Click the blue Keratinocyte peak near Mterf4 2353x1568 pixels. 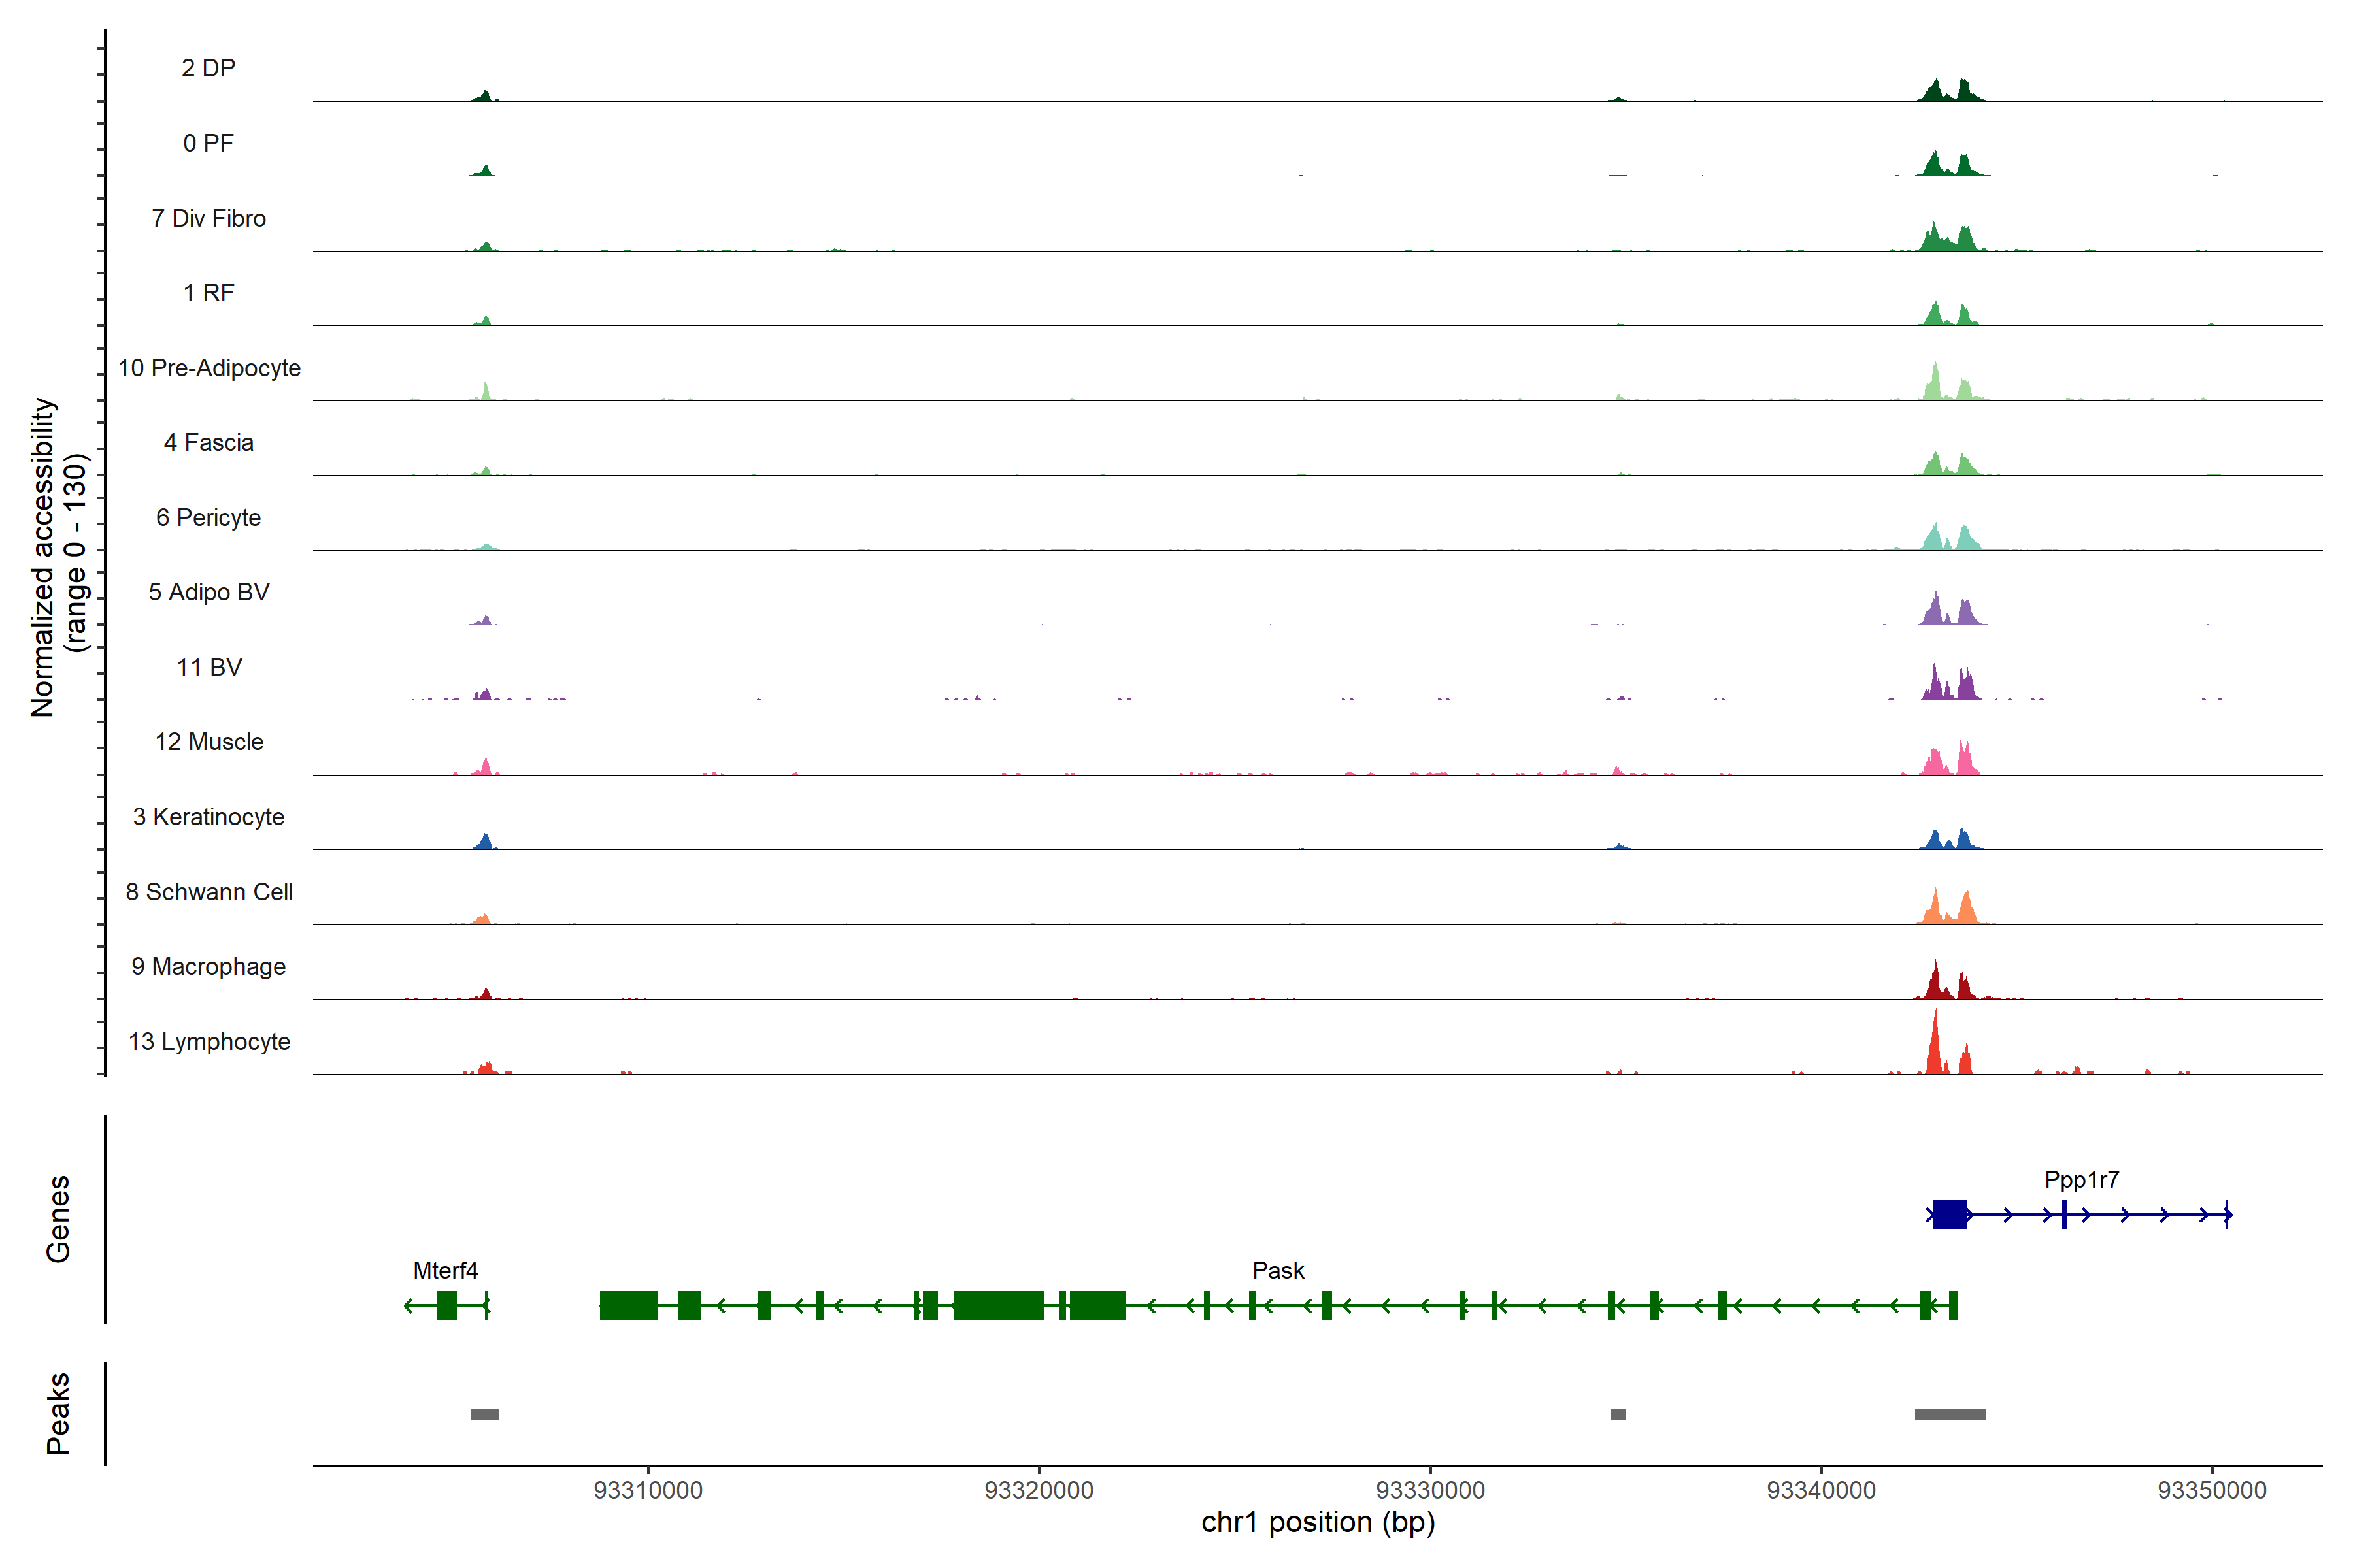pos(485,842)
